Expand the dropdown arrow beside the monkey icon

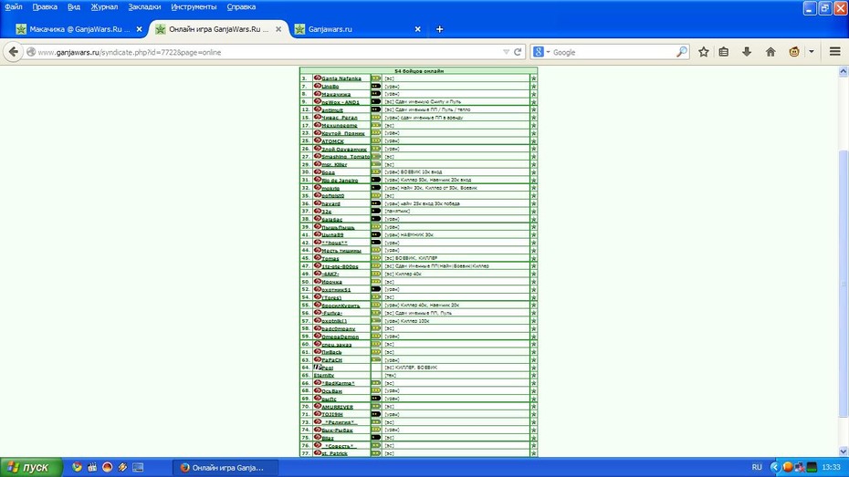click(811, 52)
